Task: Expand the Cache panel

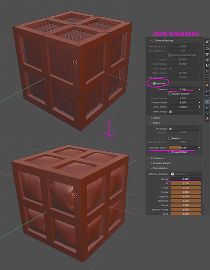Action: point(151,118)
